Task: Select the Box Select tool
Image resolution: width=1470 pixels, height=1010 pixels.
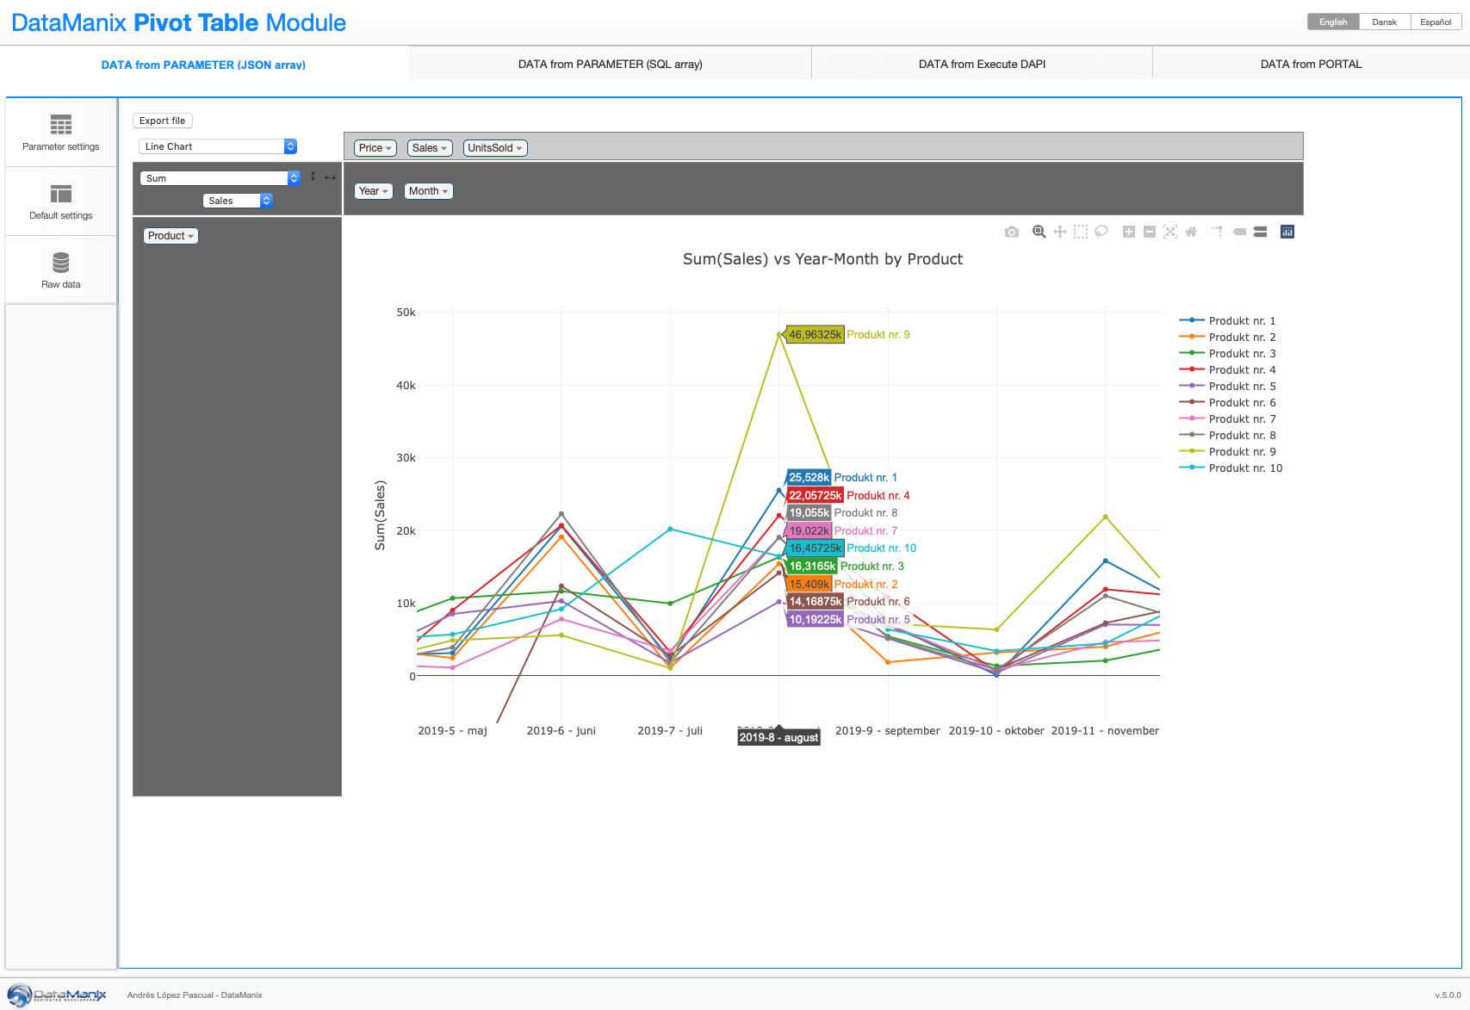Action: coord(1081,232)
